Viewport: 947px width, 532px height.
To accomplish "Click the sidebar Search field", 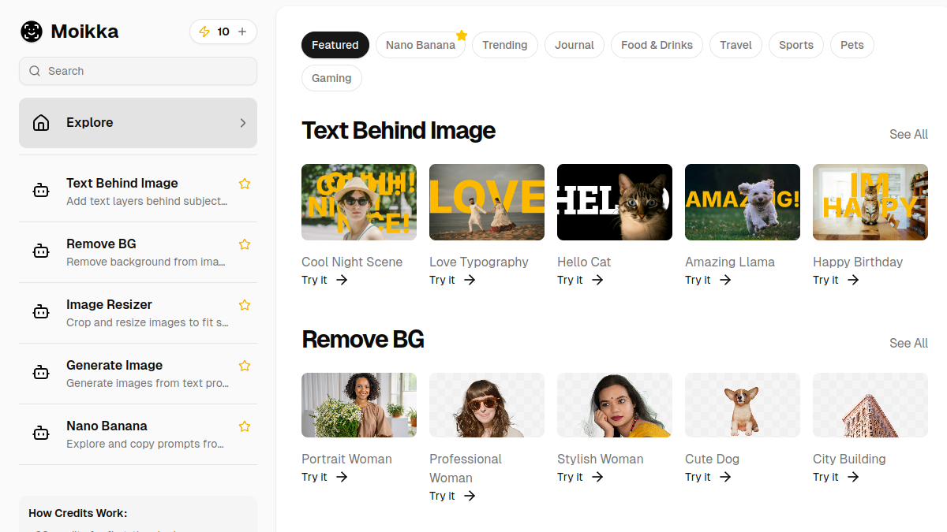I will (x=138, y=71).
